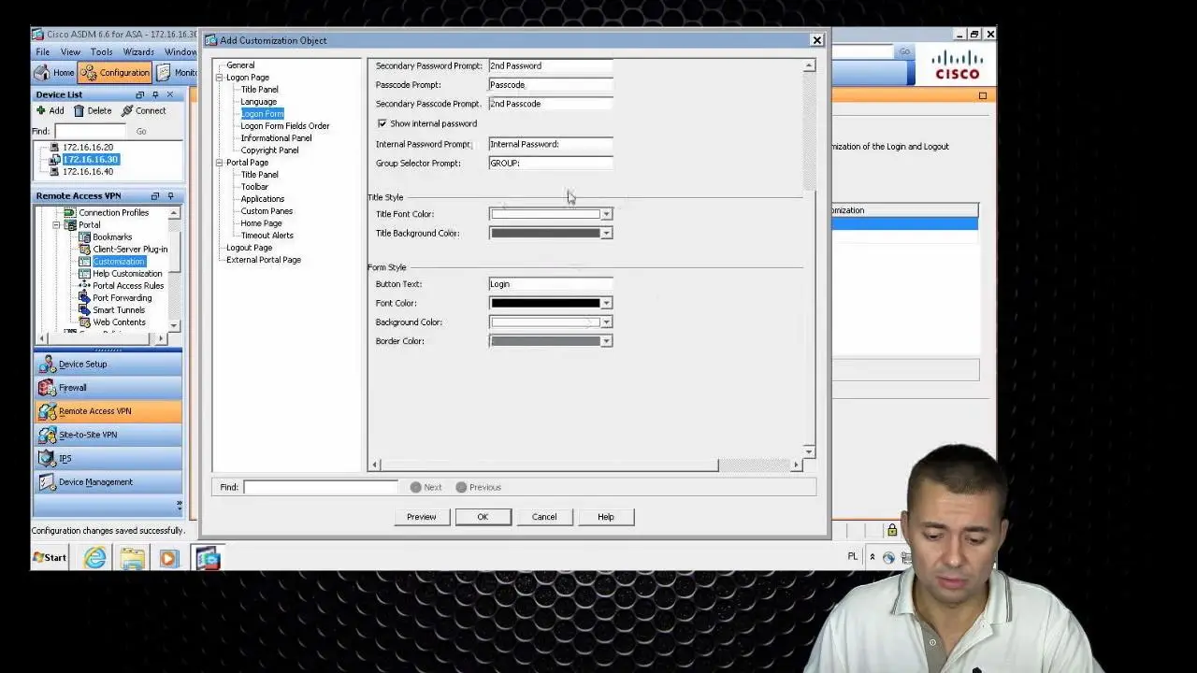Viewport: 1197px width, 673px height.
Task: Collapse the Portal Page tree node
Action: 219,163
